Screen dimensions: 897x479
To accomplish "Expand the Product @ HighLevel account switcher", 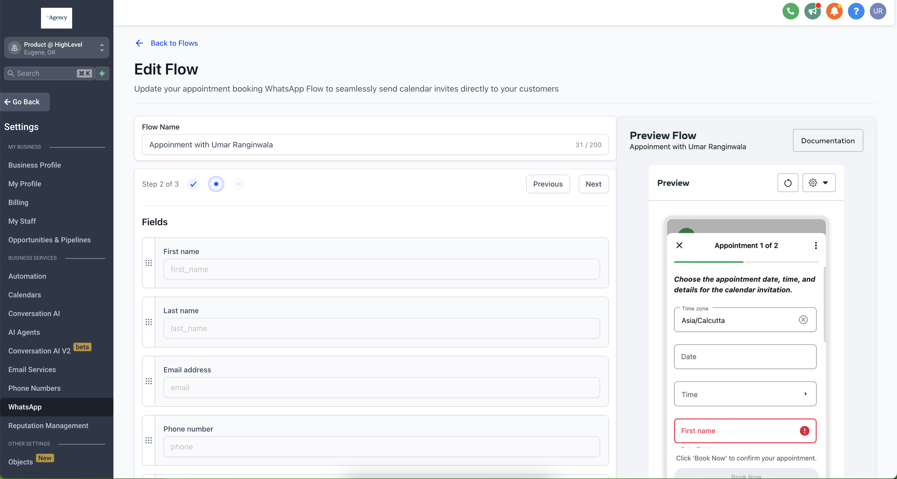I will tap(56, 48).
